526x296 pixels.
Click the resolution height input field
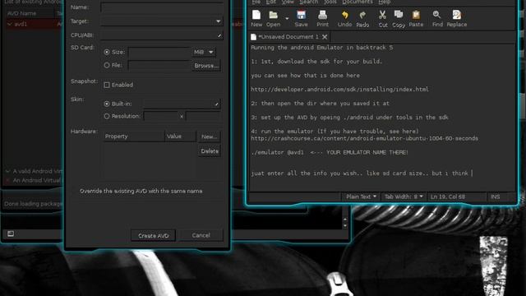click(203, 117)
